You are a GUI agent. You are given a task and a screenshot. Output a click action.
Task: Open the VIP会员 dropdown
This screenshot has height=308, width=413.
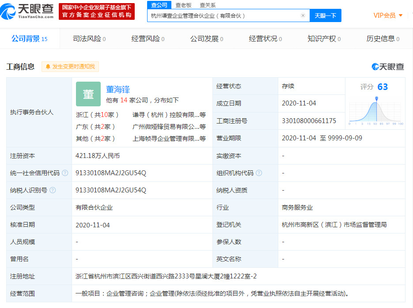coord(388,15)
